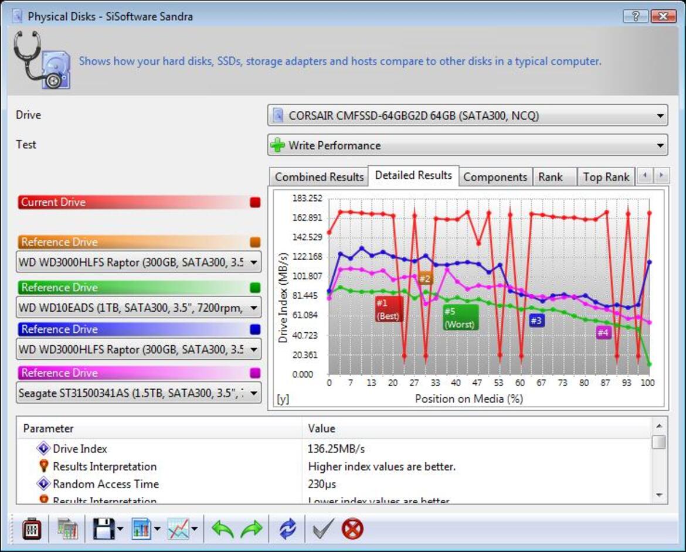Click the #2 orange chart label
Image resolution: width=686 pixels, height=552 pixels.
(x=425, y=278)
